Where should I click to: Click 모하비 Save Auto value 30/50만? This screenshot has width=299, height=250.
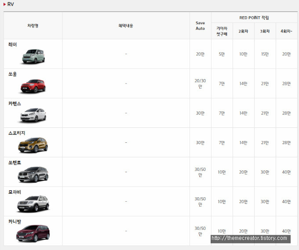click(x=200, y=202)
